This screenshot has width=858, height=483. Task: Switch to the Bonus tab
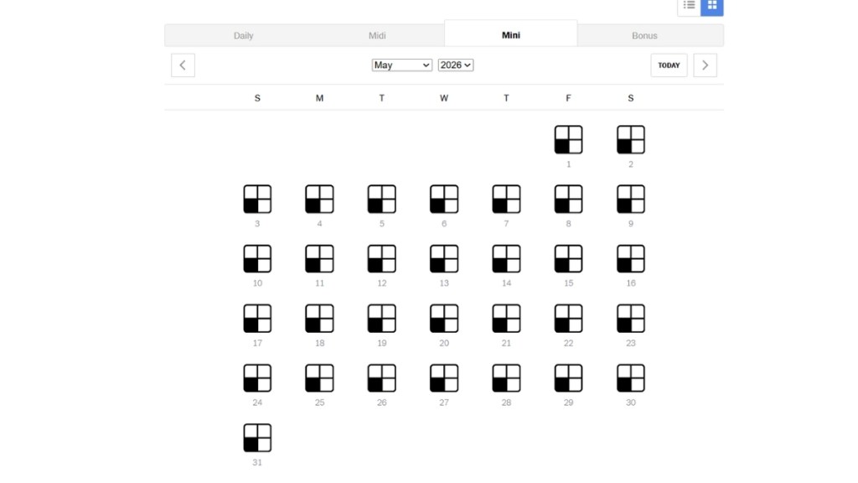644,35
